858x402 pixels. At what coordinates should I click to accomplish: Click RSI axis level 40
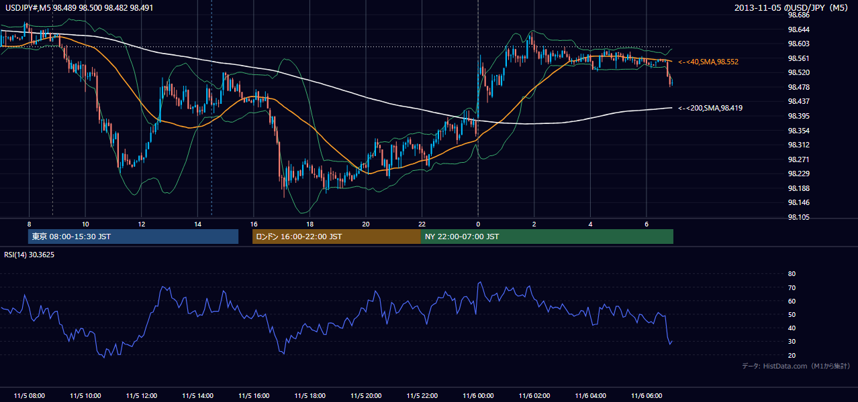(x=792, y=328)
